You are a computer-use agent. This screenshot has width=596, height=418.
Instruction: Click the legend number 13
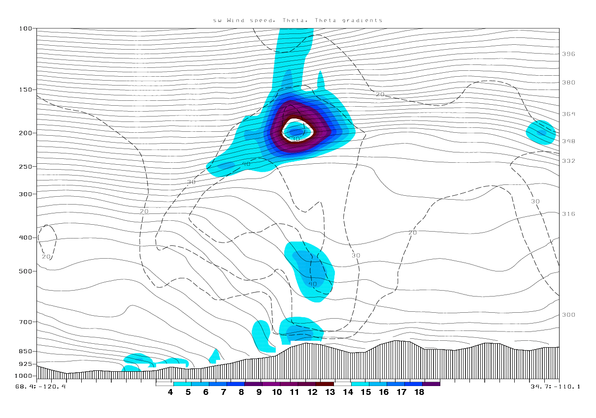coord(330,392)
